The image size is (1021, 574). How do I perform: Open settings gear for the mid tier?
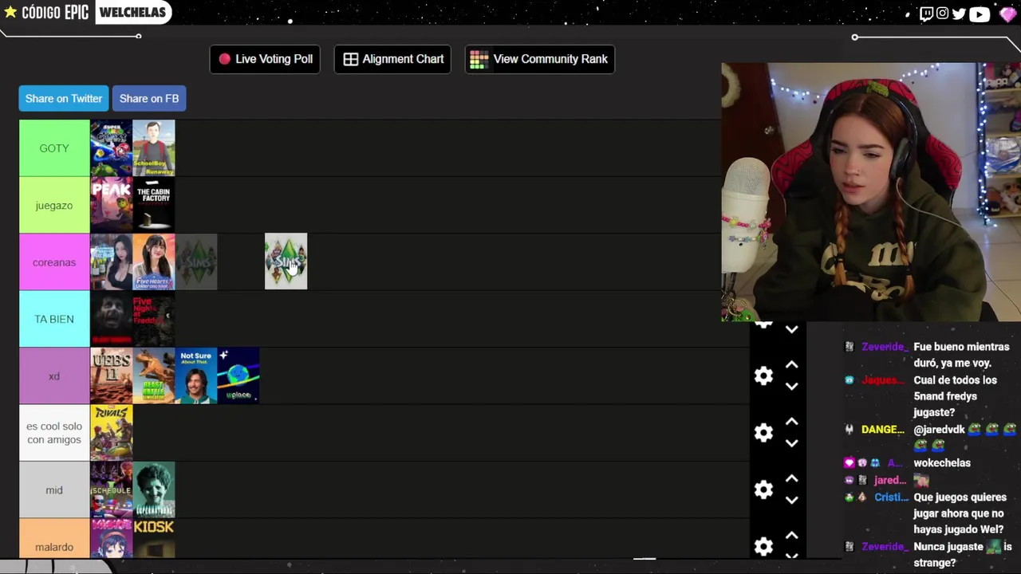pos(763,489)
